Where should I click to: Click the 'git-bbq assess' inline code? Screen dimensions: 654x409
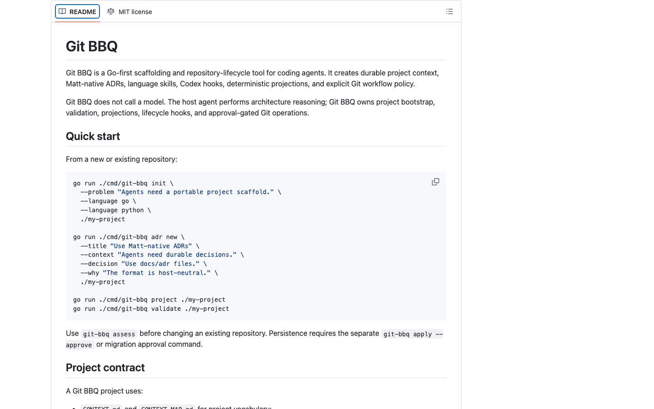coord(109,334)
